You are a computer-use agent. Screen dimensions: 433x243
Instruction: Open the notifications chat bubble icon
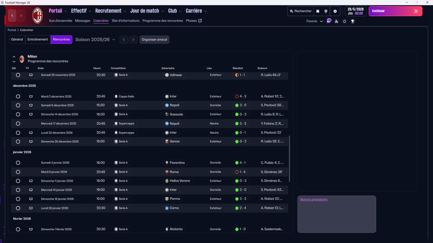pos(328,21)
